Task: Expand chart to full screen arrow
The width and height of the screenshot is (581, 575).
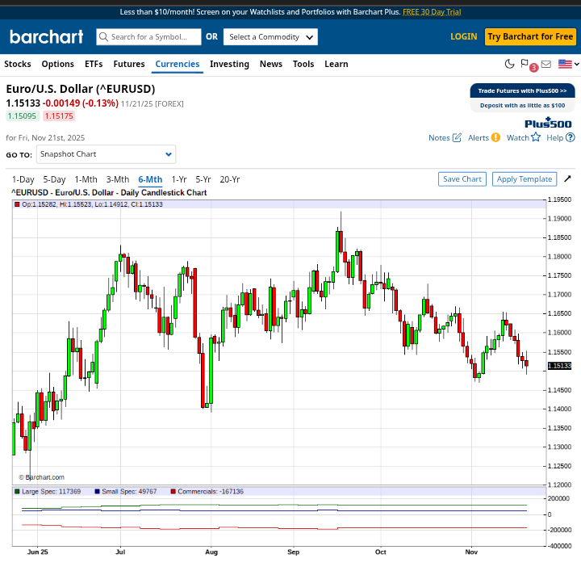Action: point(567,179)
